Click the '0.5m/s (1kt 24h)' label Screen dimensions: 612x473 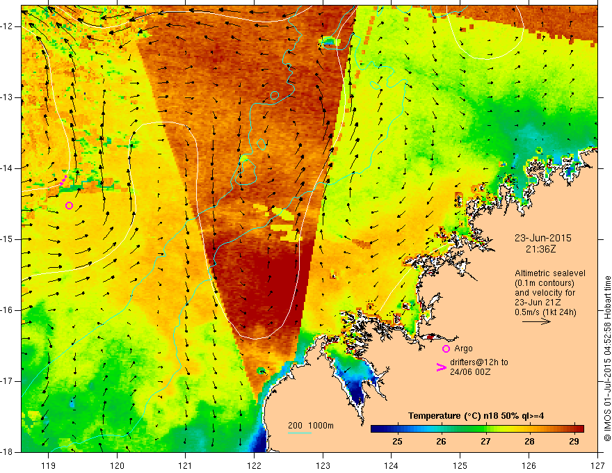point(545,312)
